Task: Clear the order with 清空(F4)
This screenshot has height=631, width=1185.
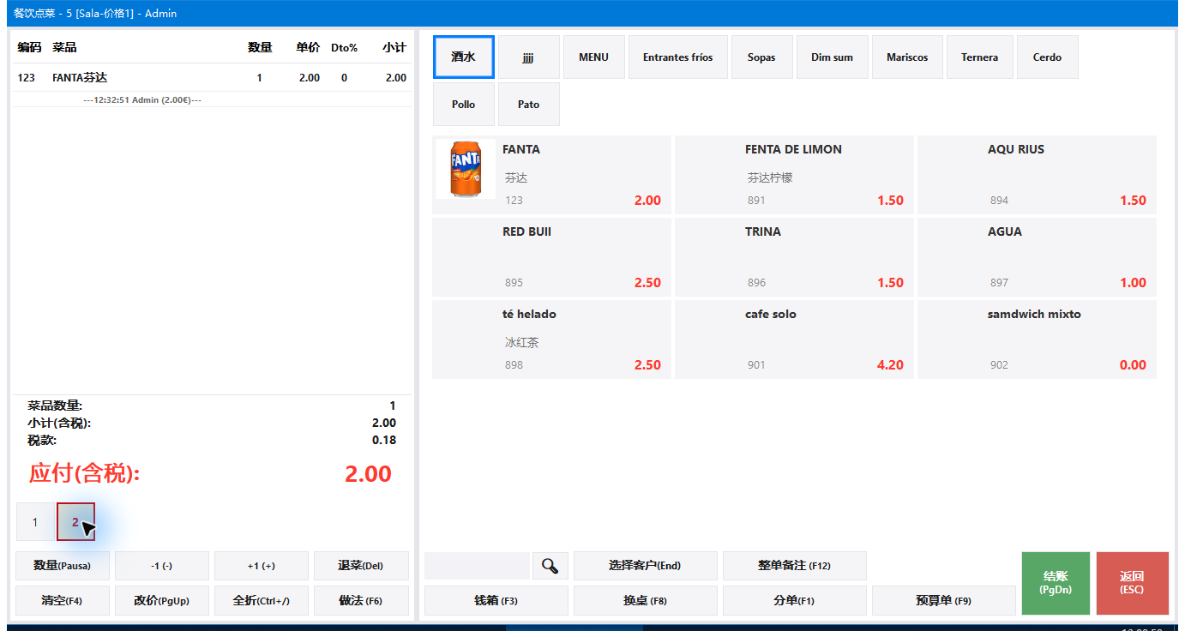Action: click(63, 601)
